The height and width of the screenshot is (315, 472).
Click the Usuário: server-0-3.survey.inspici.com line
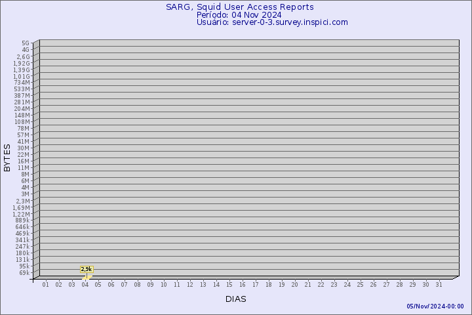(x=272, y=22)
